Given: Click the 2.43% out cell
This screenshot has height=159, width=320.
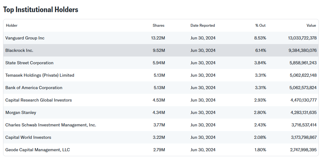Looking at the screenshot, I should (x=260, y=125).
